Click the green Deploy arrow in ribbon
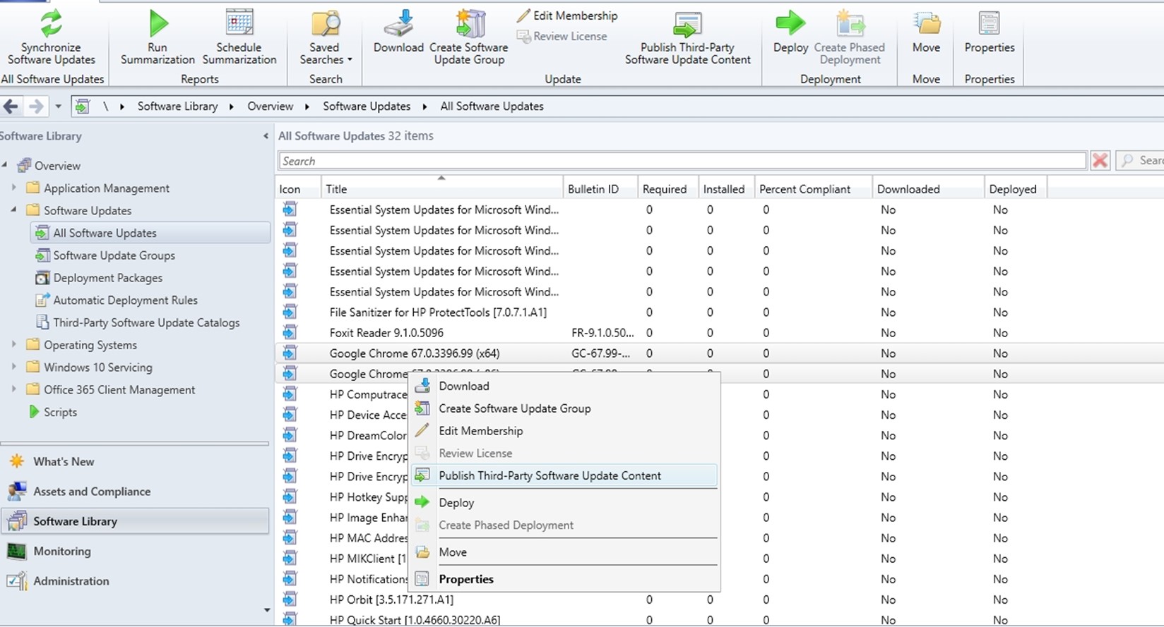This screenshot has height=627, width=1164. (790, 23)
